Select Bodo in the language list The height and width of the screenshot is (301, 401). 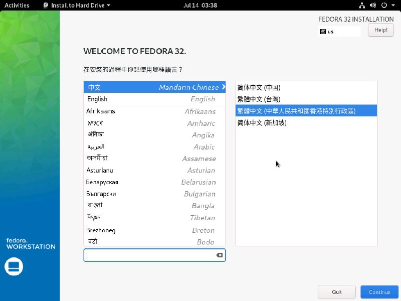coord(154,241)
